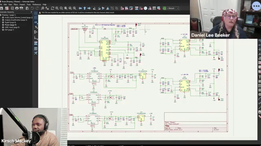The height and width of the screenshot is (146, 261).
Task: Toggle grid overrides on left toolbar
Action: [35, 17]
